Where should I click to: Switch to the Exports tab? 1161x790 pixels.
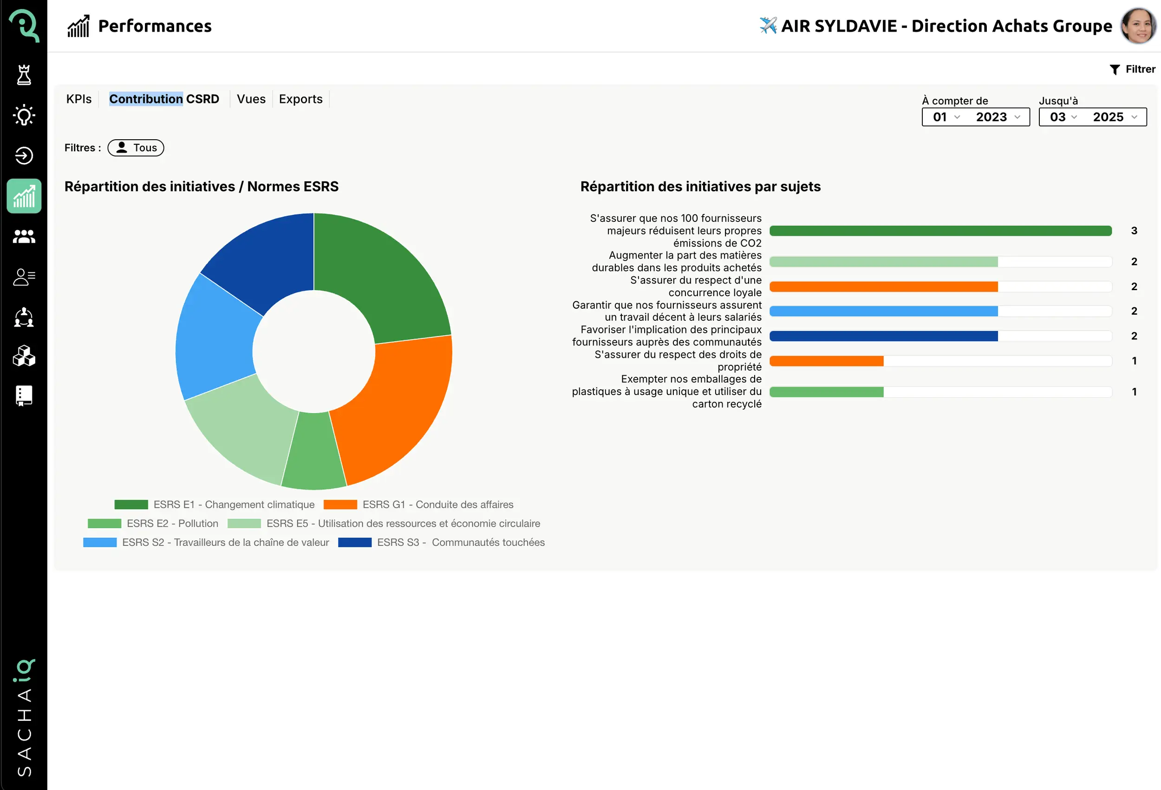(x=300, y=99)
